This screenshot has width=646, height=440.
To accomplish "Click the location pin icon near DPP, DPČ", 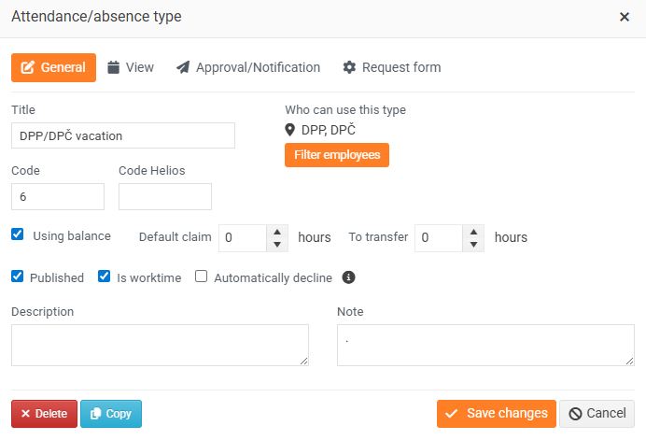I will point(290,130).
